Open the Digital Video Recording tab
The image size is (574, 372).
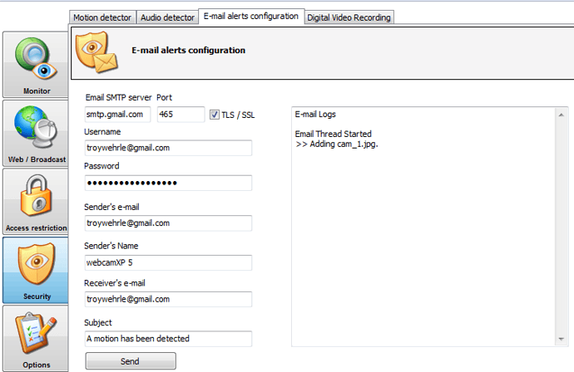click(x=349, y=17)
